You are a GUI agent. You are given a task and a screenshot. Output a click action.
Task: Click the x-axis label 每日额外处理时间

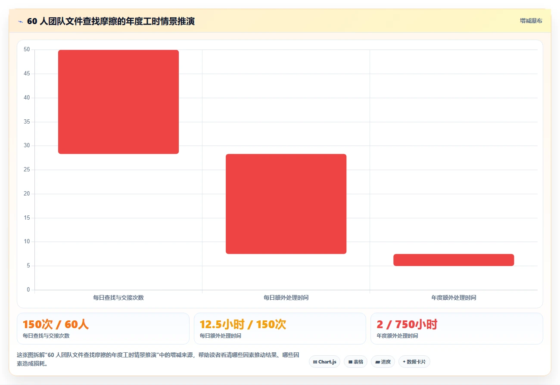coord(286,298)
